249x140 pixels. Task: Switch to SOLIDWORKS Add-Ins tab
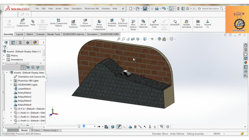[x=74, y=34]
